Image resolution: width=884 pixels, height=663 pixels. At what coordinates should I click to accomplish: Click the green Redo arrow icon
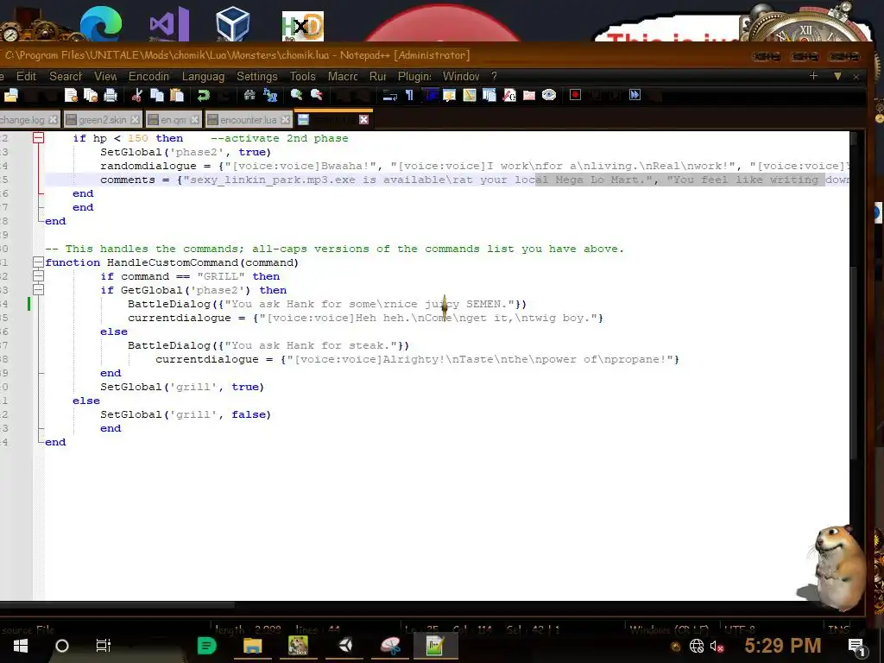tap(204, 95)
